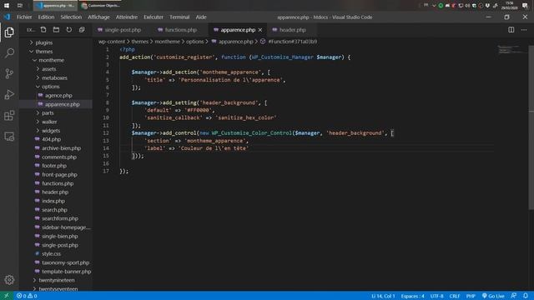Open archive-bien.php in the file tree
The height and width of the screenshot is (300, 534).
coord(61,148)
